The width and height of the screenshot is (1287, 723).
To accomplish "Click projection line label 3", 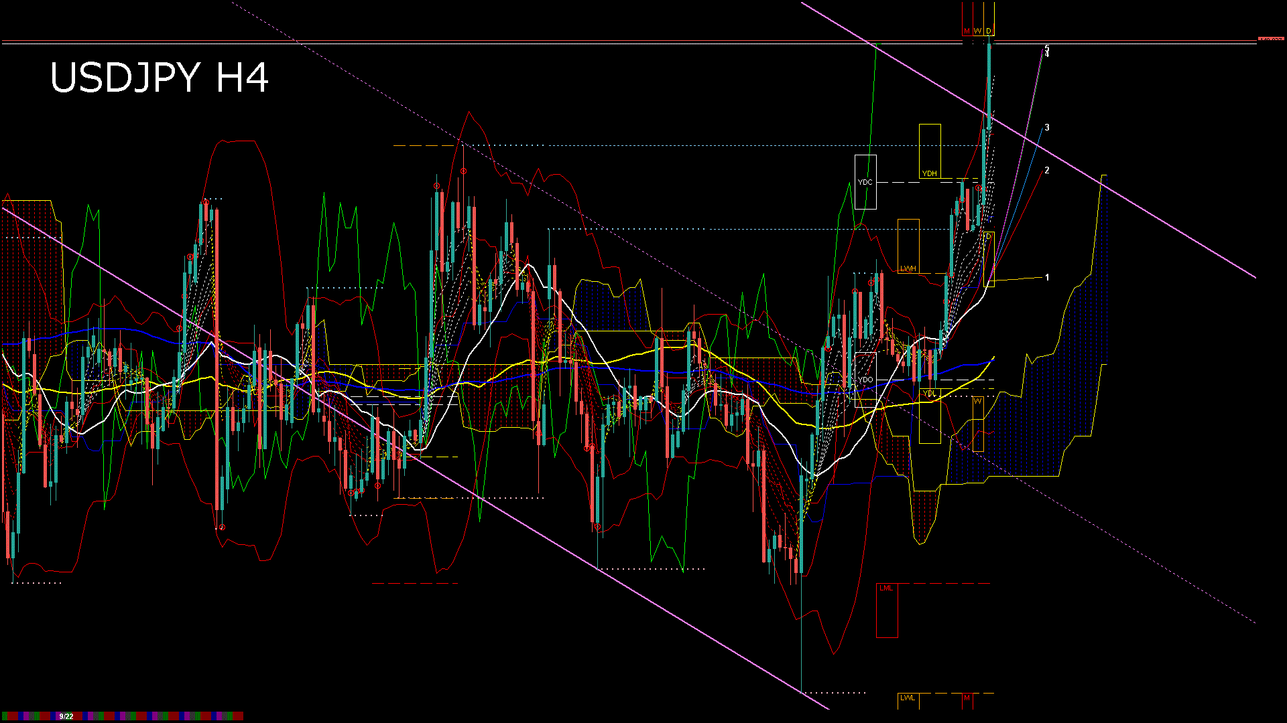I will pyautogui.click(x=1047, y=127).
